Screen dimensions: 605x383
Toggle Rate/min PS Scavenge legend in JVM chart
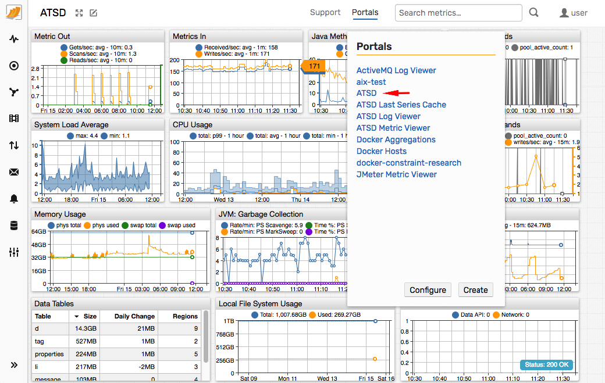262,225
